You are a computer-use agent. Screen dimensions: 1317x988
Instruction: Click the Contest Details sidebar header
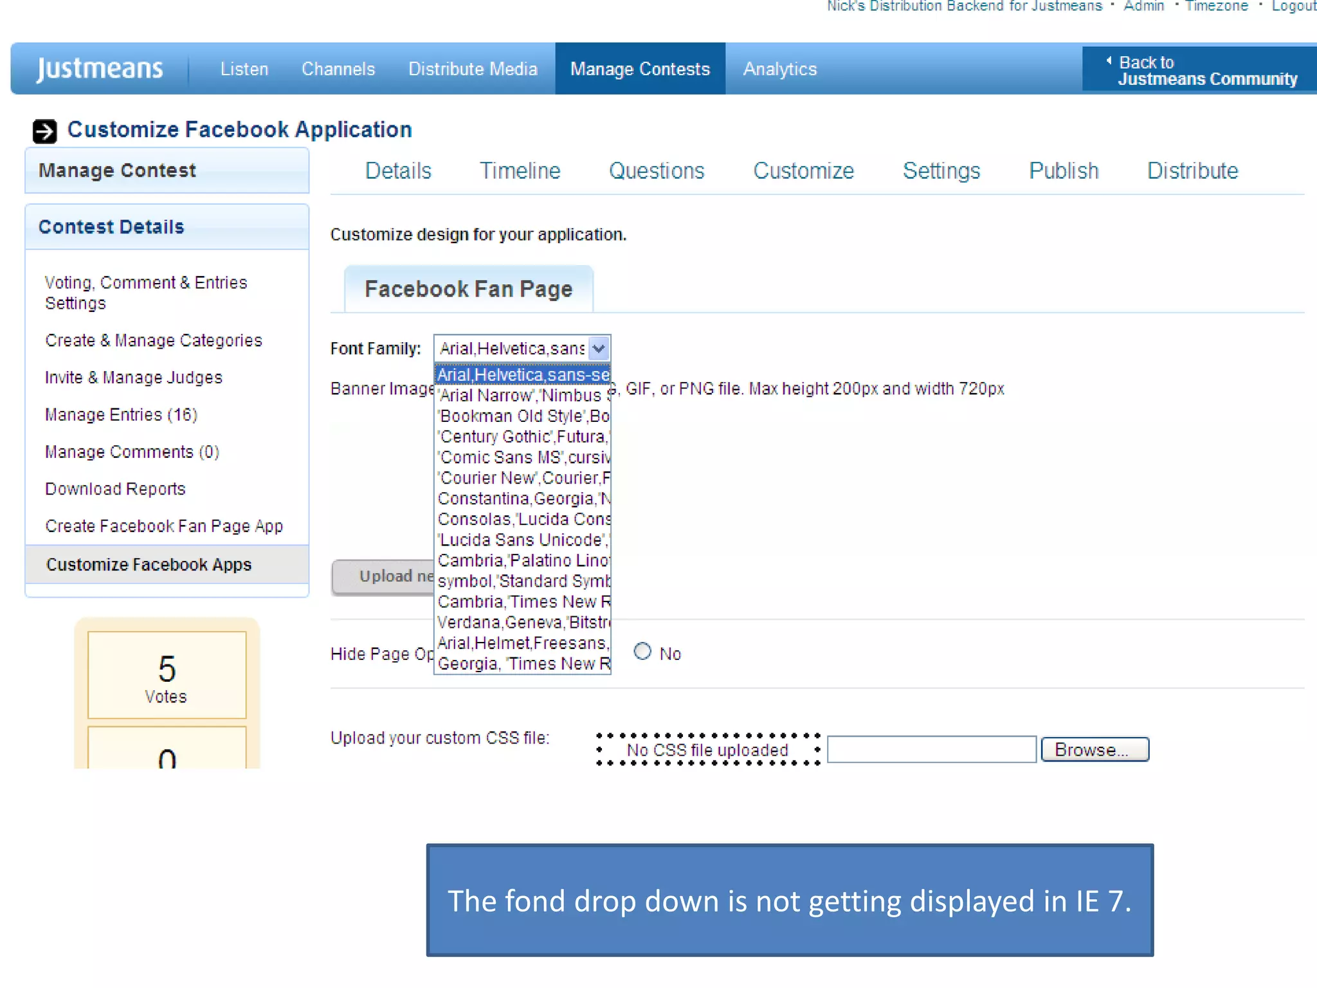(167, 227)
